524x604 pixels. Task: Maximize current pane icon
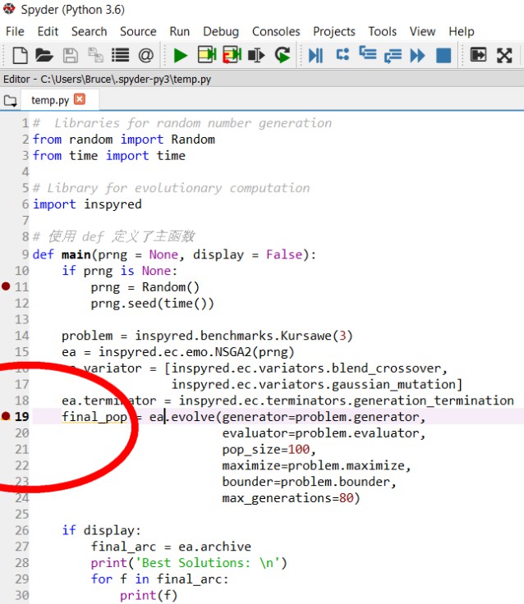click(x=479, y=55)
